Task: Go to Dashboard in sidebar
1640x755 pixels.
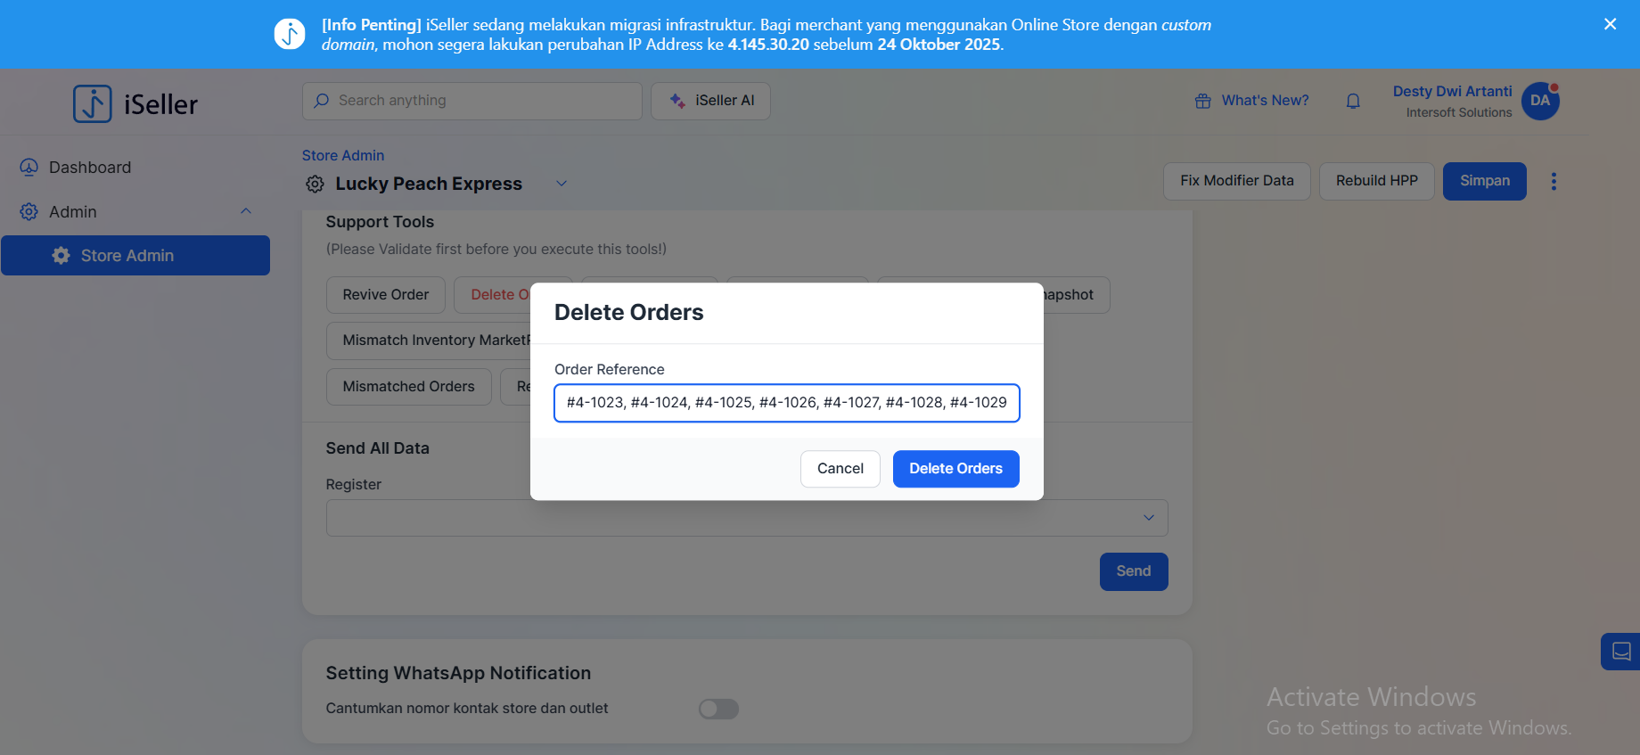Action: 89,168
